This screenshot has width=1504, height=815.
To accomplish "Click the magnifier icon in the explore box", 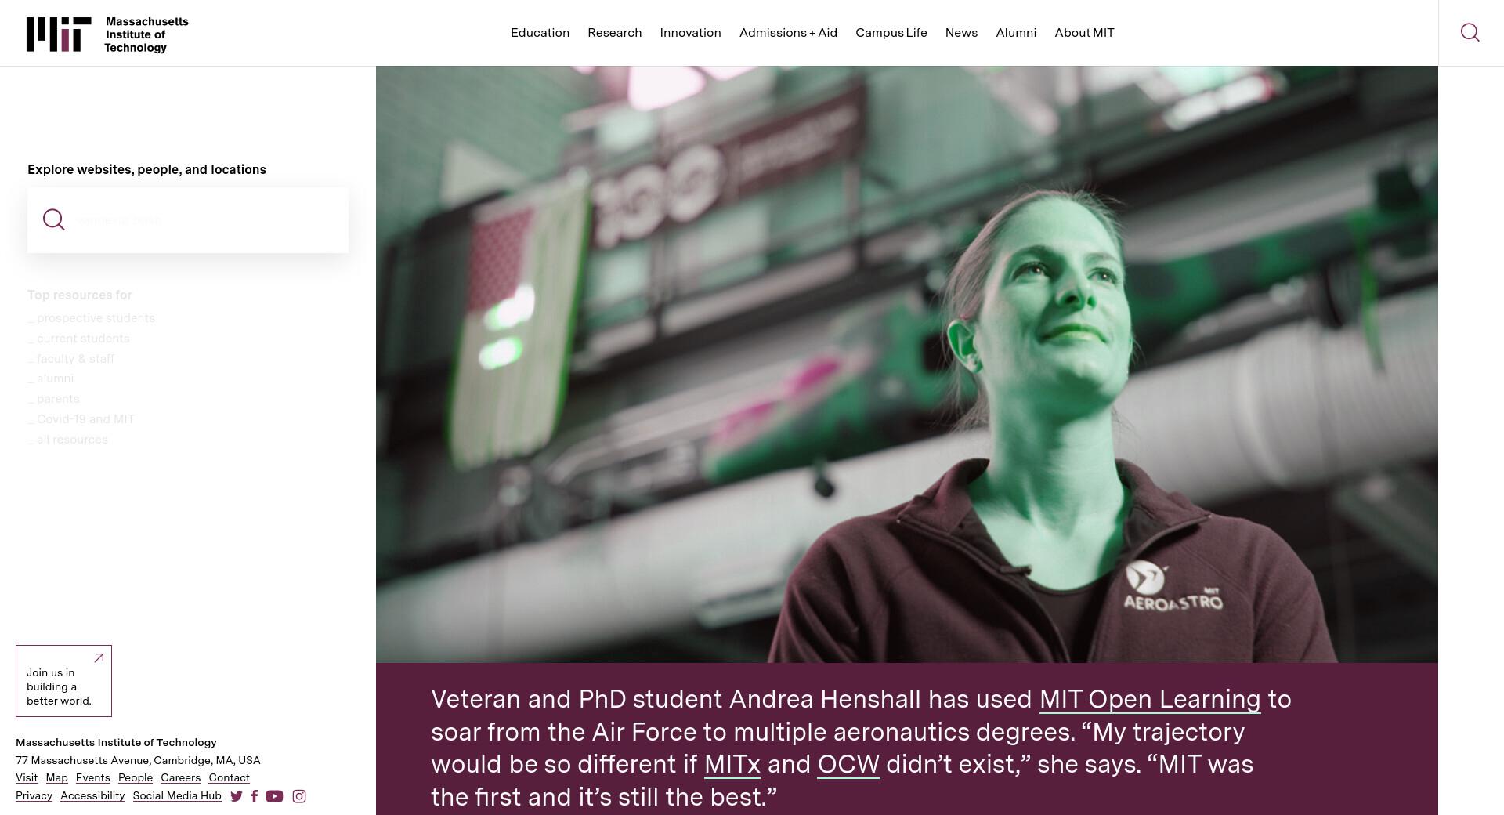I will tap(53, 219).
